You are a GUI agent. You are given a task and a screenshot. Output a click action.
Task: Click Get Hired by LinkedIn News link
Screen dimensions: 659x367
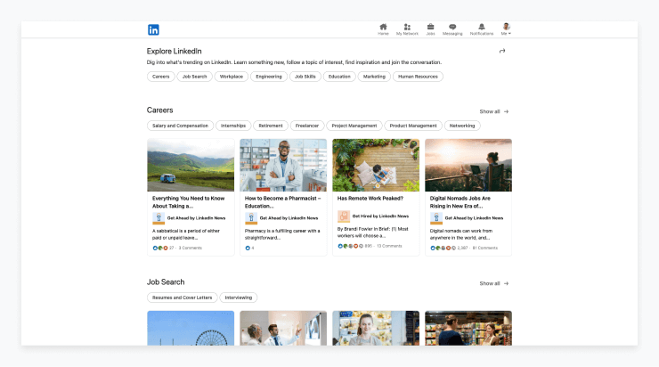pyautogui.click(x=380, y=216)
